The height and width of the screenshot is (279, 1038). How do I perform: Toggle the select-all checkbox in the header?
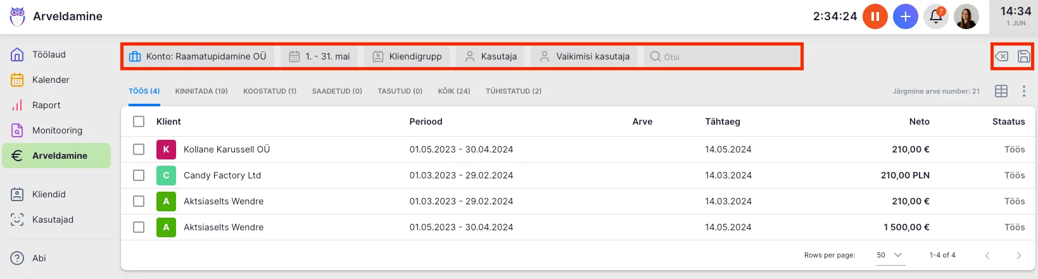pyautogui.click(x=139, y=121)
